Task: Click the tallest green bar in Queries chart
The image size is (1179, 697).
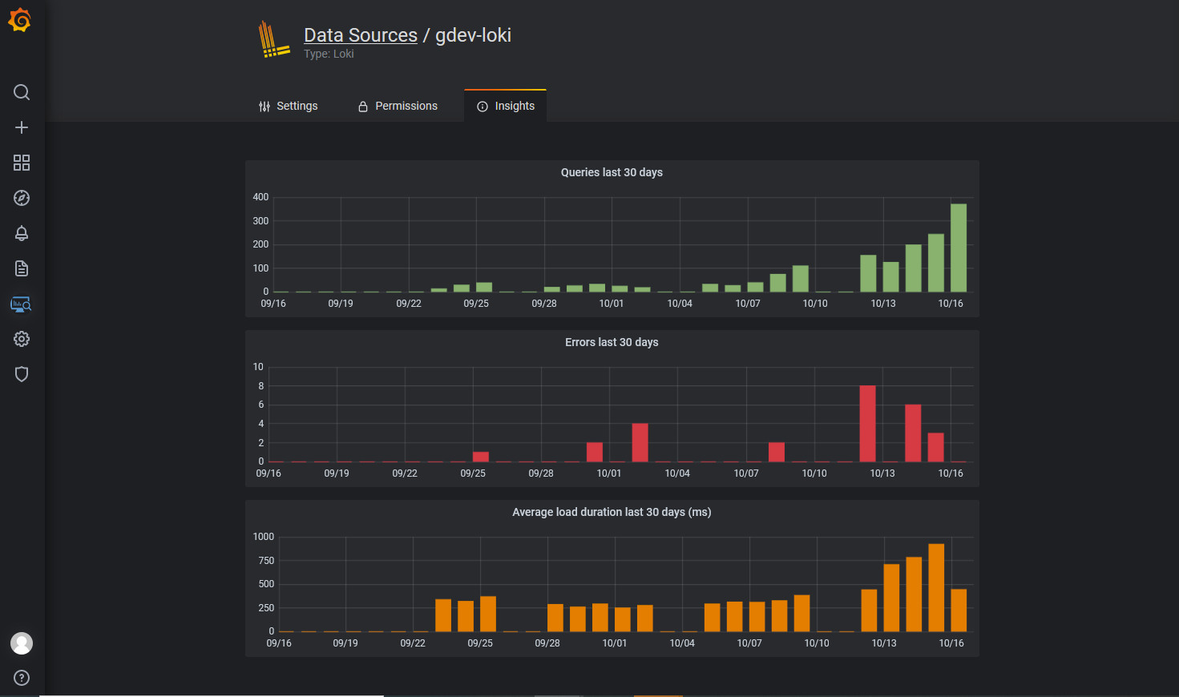Action: 958,248
